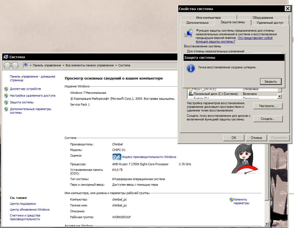
Task: Open Диспетчер устройств link
Action: click(x=25, y=89)
